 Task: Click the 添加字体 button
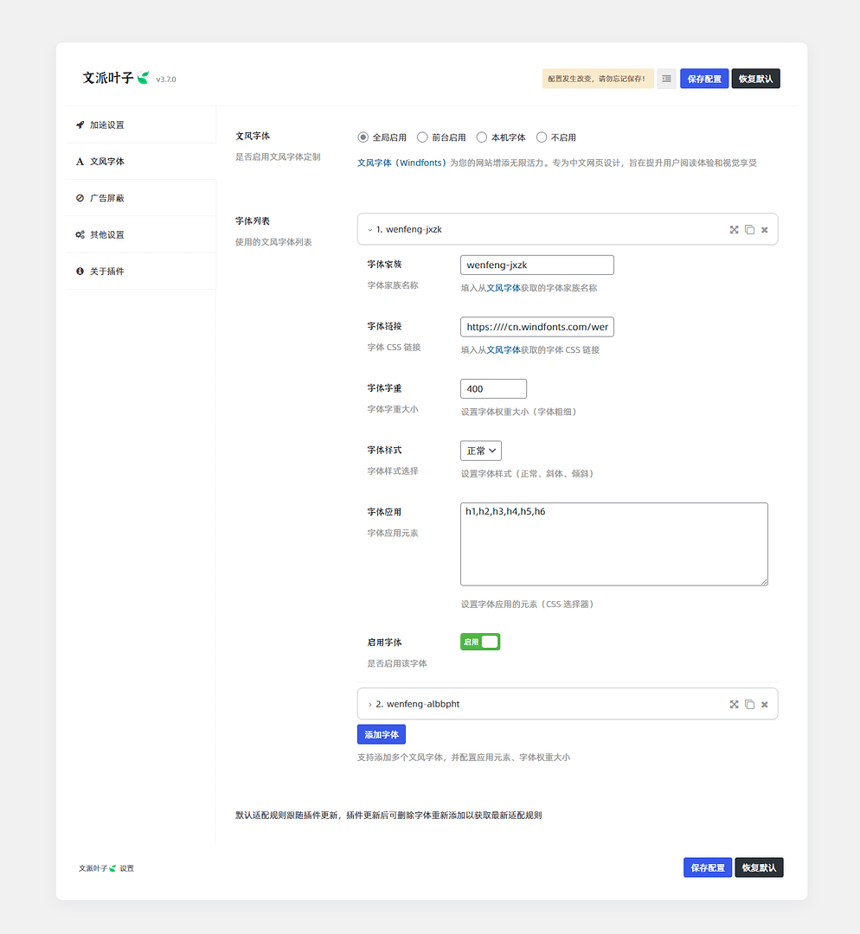tap(382, 734)
